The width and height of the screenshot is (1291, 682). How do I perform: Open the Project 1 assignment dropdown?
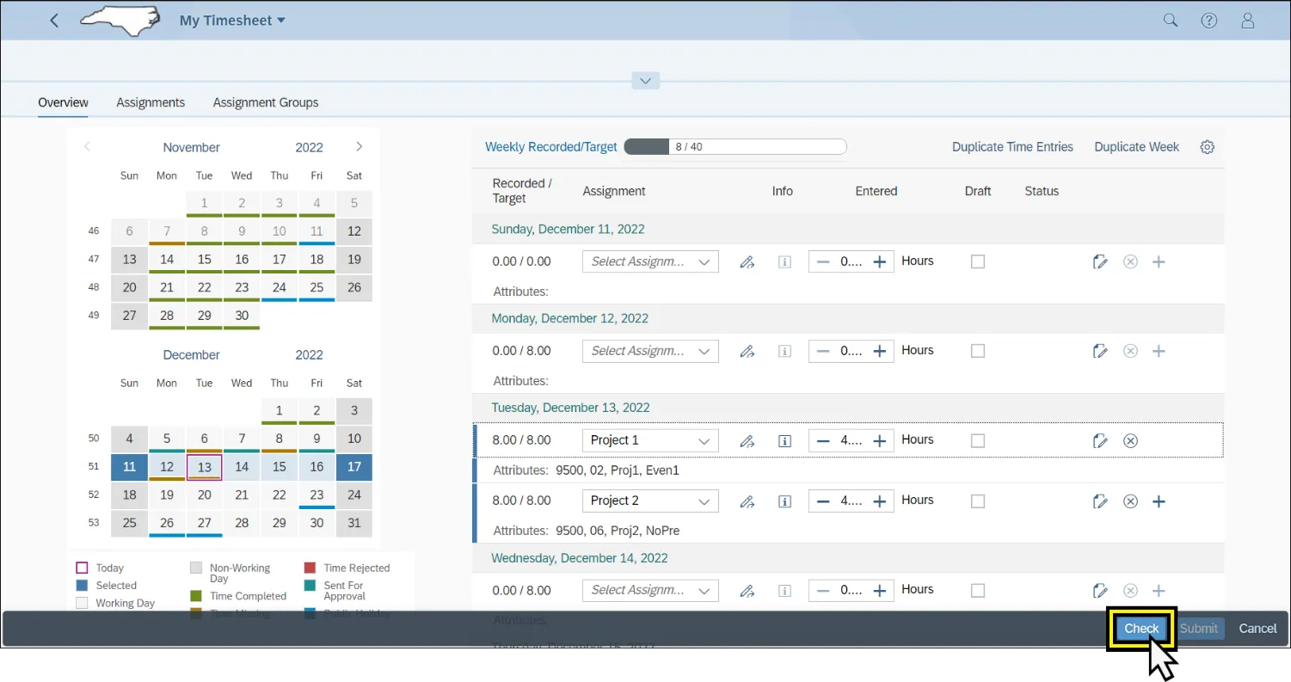click(x=704, y=440)
